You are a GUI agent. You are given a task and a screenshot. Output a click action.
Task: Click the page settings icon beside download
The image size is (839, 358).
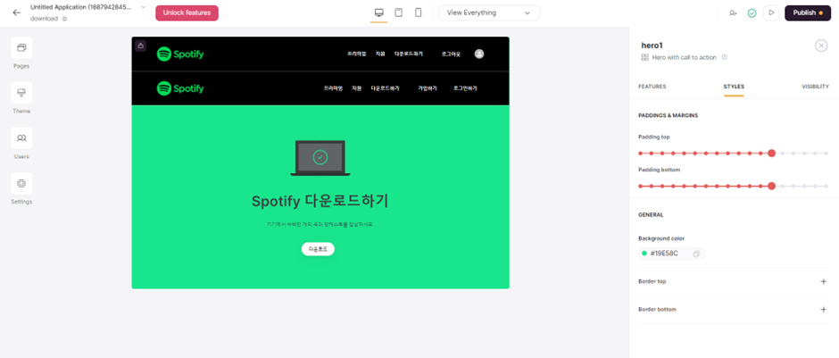(x=65, y=19)
